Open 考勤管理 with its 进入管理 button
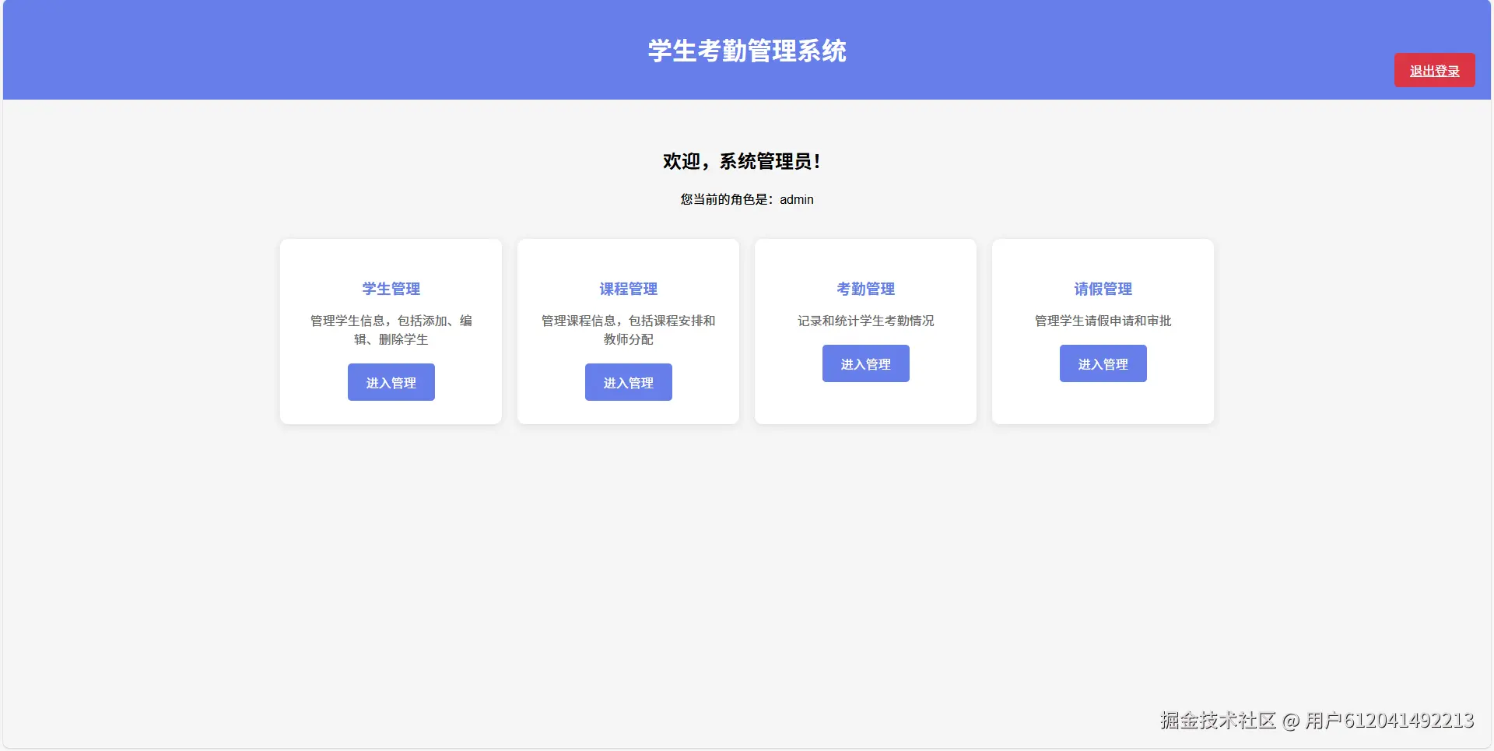Screen dimensions: 1494x751 point(865,363)
